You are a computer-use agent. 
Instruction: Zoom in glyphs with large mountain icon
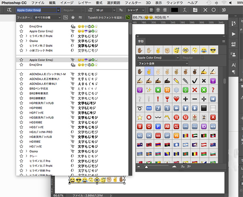(x=174, y=167)
